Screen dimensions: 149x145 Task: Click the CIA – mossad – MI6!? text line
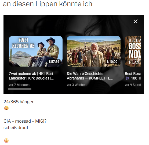tap(25, 121)
